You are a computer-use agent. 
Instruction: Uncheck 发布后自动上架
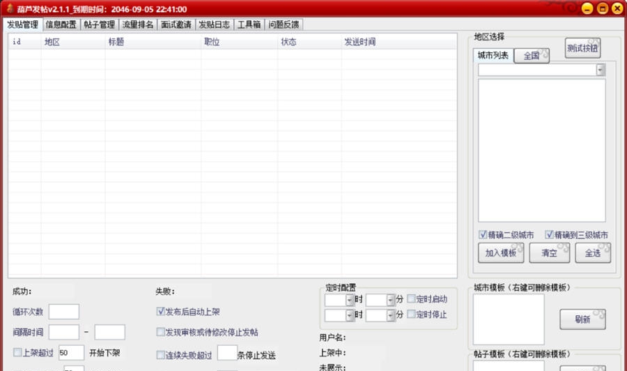click(x=160, y=311)
